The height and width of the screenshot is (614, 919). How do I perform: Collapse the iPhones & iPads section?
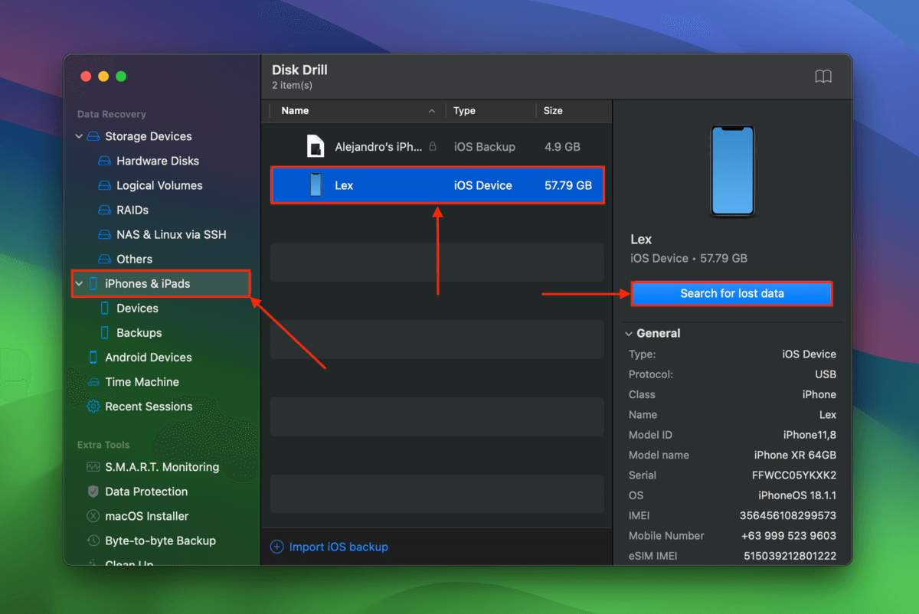click(x=79, y=284)
